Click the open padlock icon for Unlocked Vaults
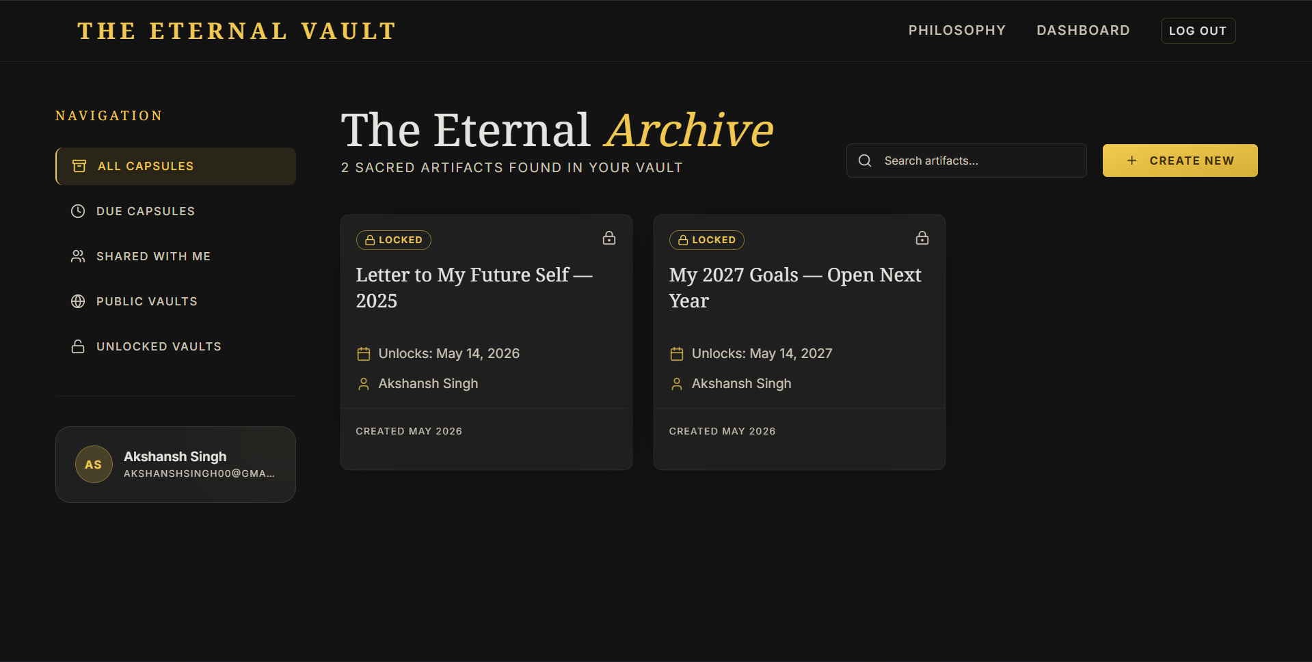Screen dimensions: 1312x662 coord(78,346)
